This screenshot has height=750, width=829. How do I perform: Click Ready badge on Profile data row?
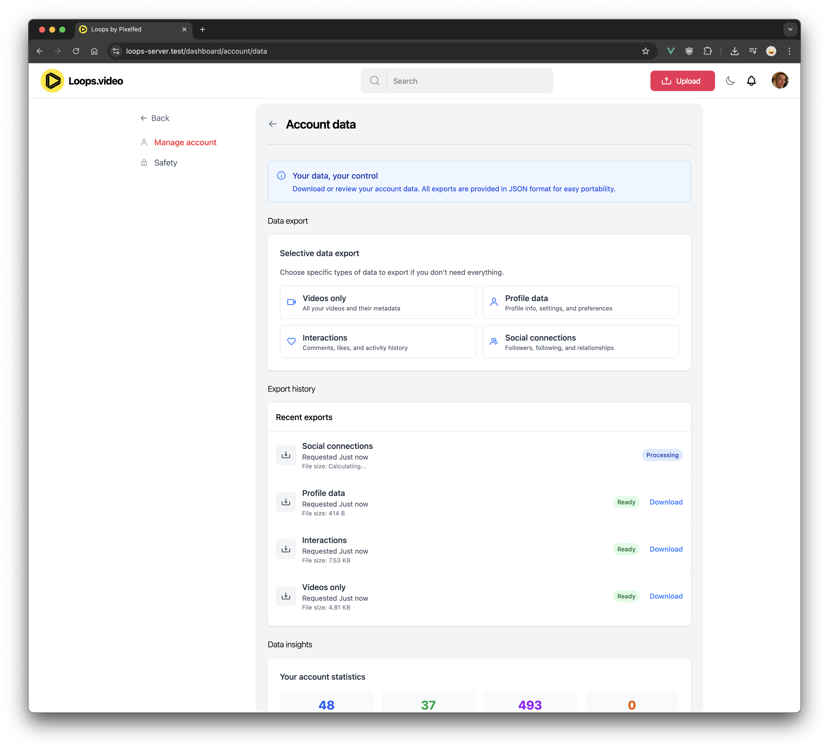(x=626, y=502)
